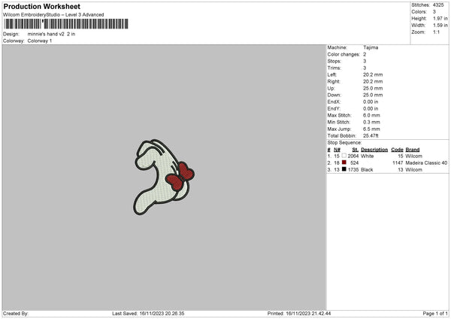Click the Height value '1.97 in'

[440, 18]
